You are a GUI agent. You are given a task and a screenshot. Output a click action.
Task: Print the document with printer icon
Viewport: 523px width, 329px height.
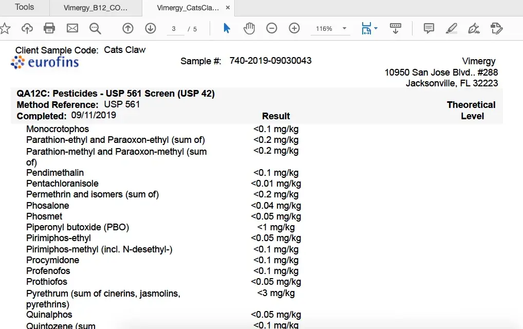tap(49, 28)
